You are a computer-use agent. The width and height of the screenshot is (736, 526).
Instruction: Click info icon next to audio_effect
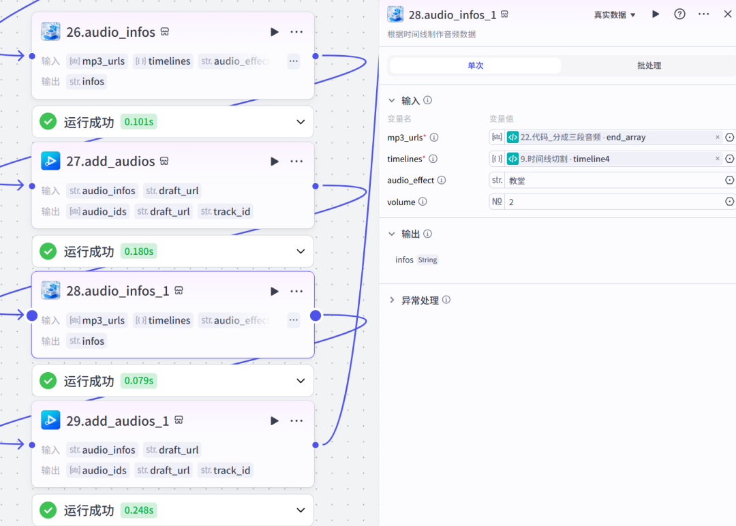[442, 181]
